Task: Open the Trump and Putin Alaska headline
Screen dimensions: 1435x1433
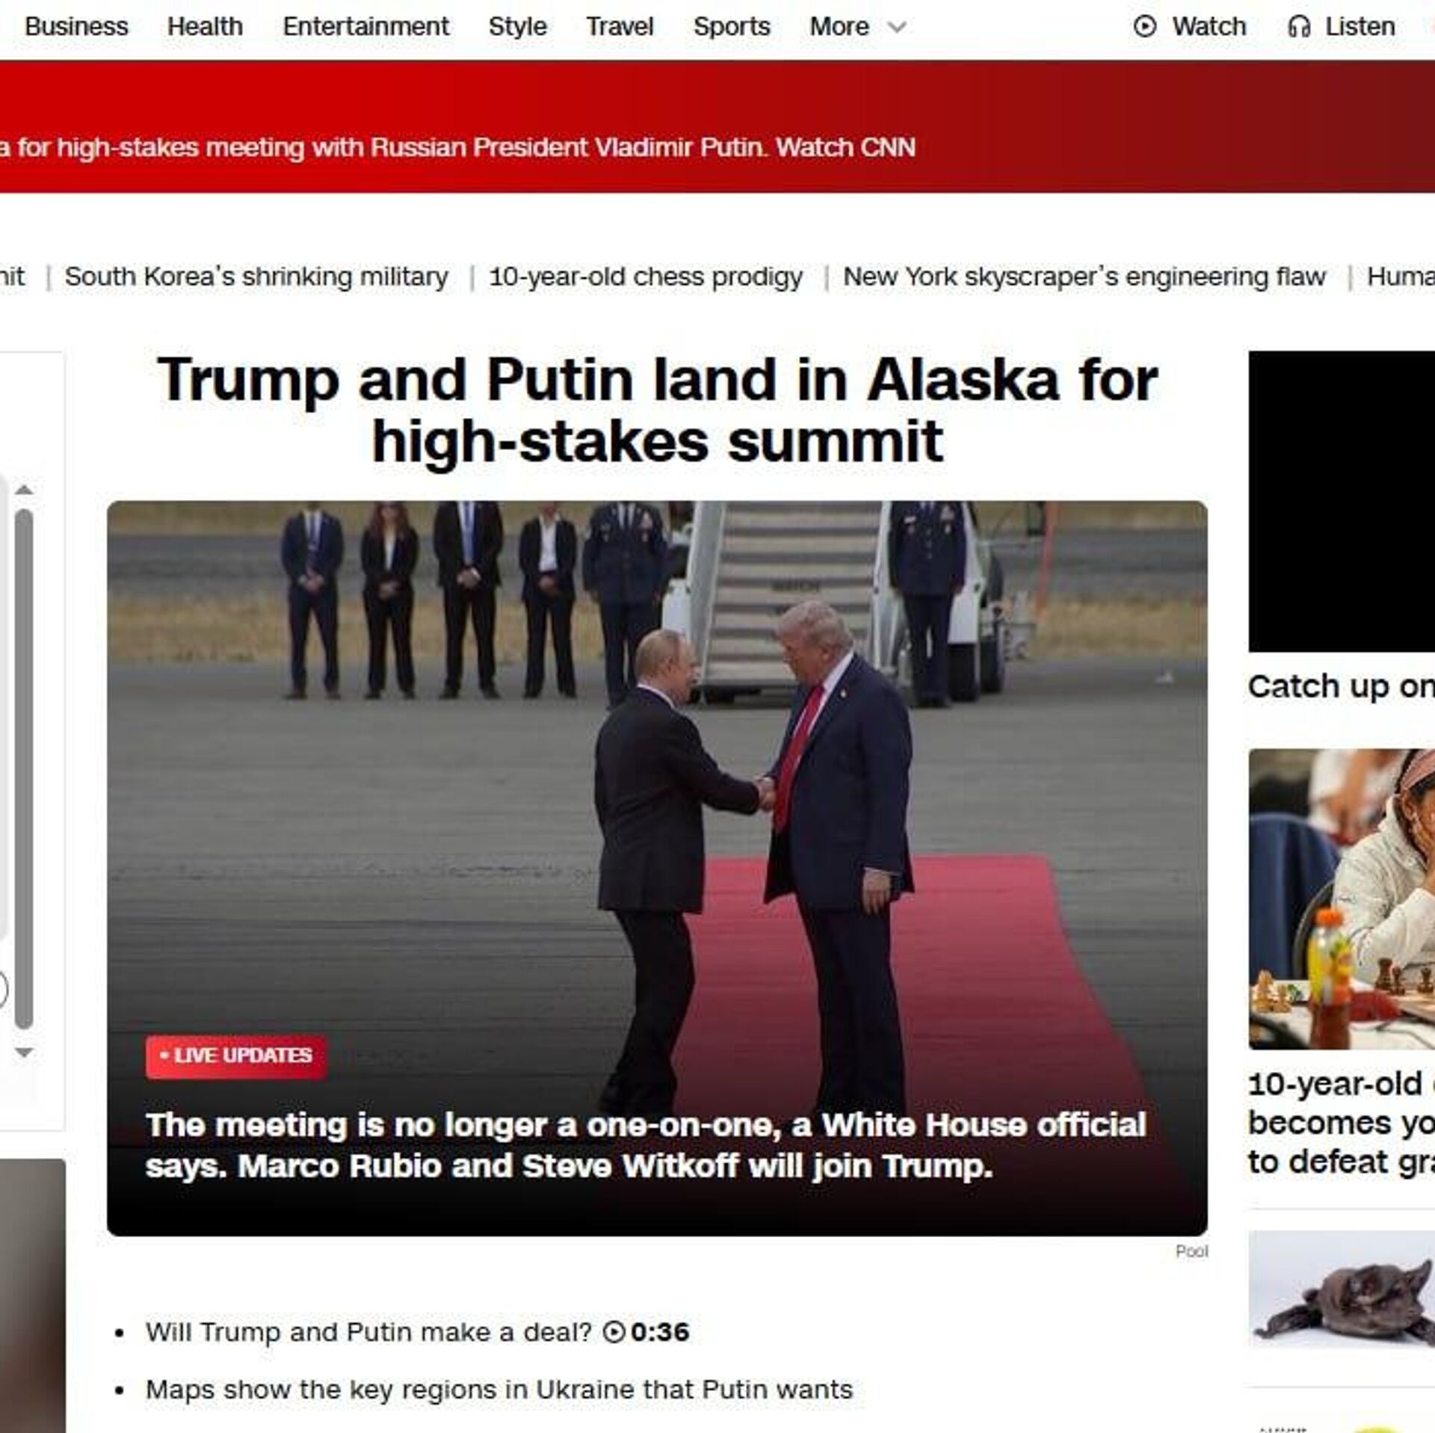Action: [657, 410]
